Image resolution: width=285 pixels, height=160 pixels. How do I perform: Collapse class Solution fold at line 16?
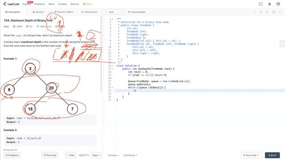pyautogui.click(x=112, y=66)
